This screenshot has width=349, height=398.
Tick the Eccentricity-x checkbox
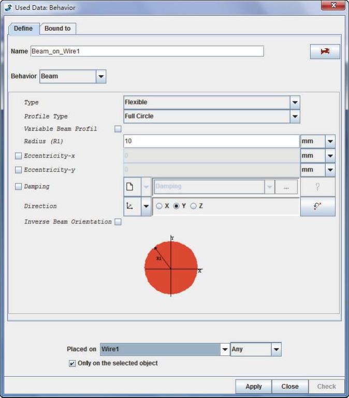(x=19, y=156)
